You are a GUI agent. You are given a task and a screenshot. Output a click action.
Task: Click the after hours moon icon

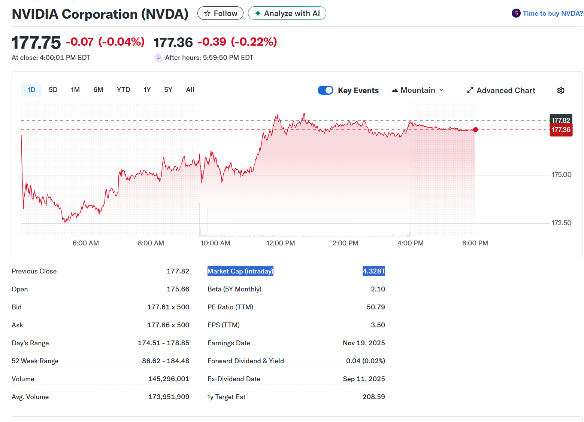158,58
